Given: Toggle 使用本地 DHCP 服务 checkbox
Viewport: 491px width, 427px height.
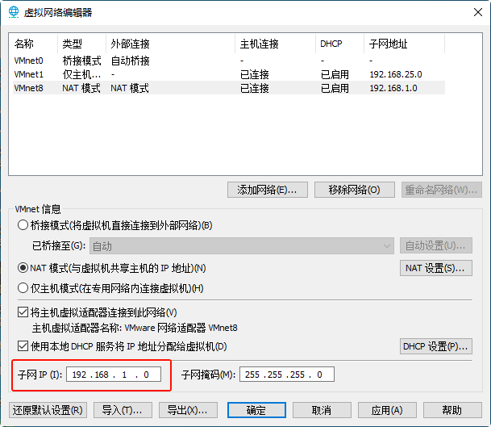Looking at the screenshot, I should (23, 347).
